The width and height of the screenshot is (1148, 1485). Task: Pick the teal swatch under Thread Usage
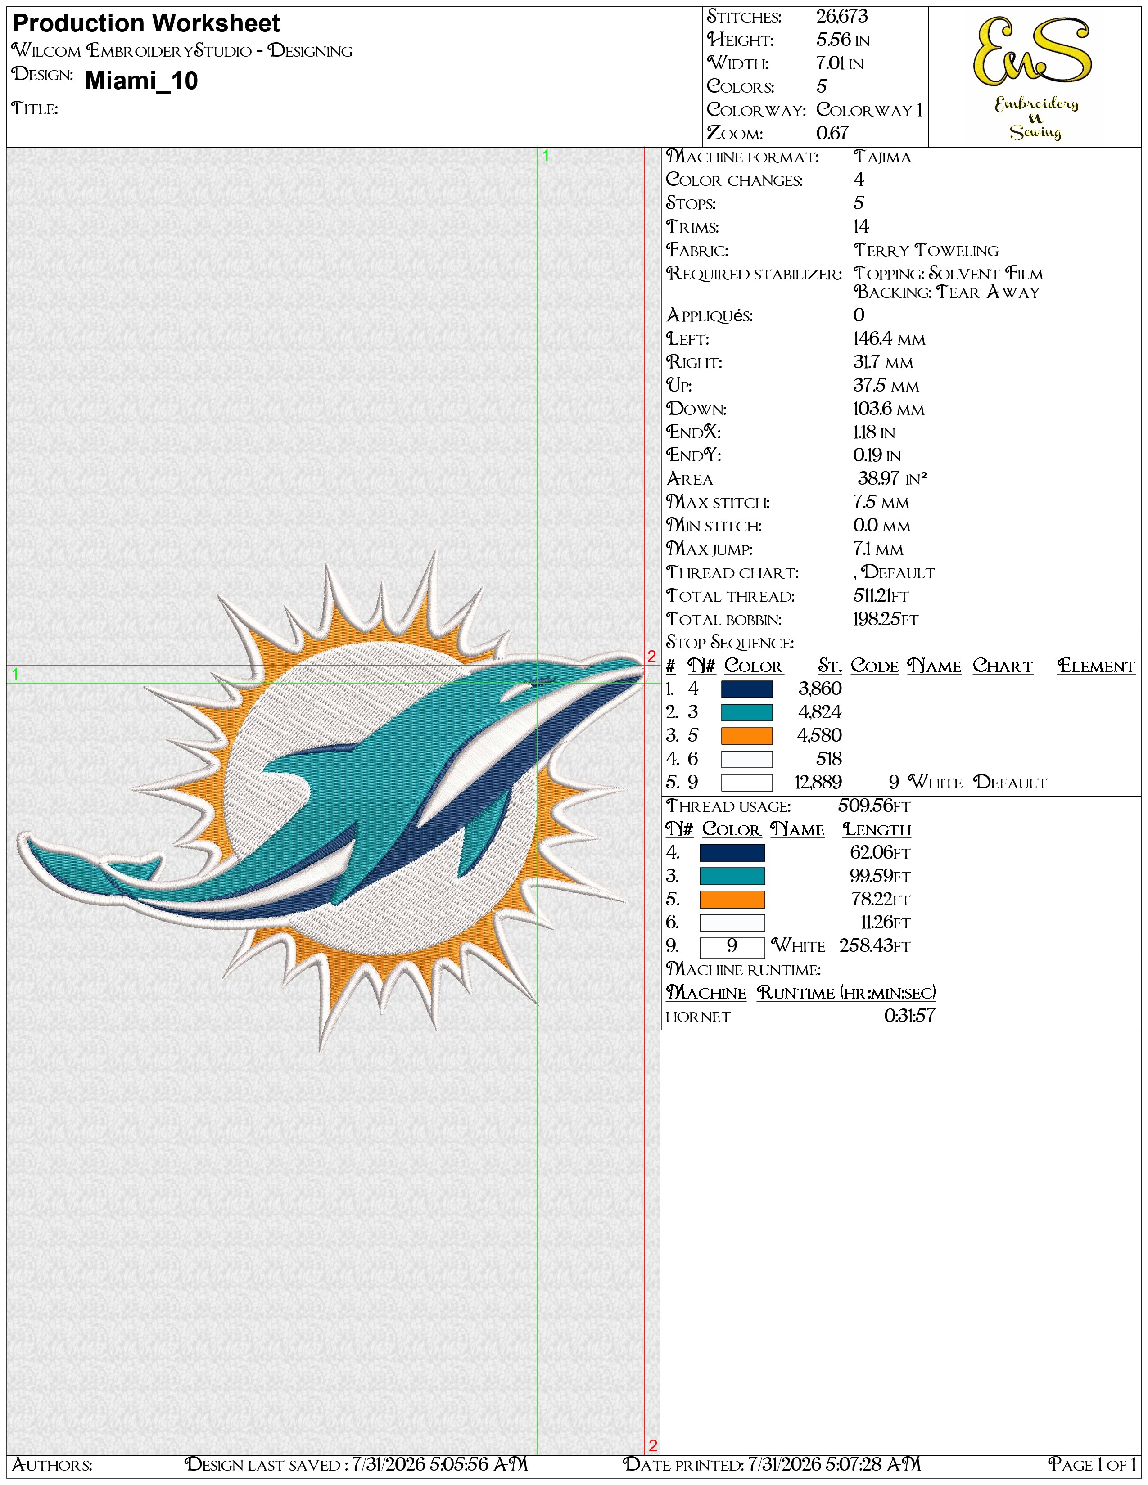[732, 876]
